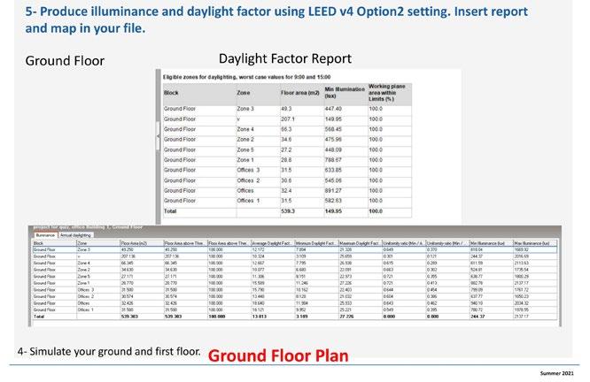Click the Summer 2021 footer text
The image size is (590, 382).
click(x=557, y=373)
